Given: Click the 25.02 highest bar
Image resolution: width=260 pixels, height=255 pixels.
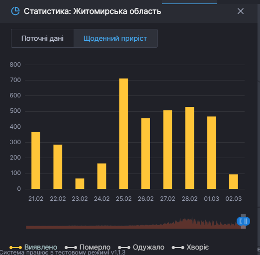Looking at the screenshot, I should click(x=124, y=134).
